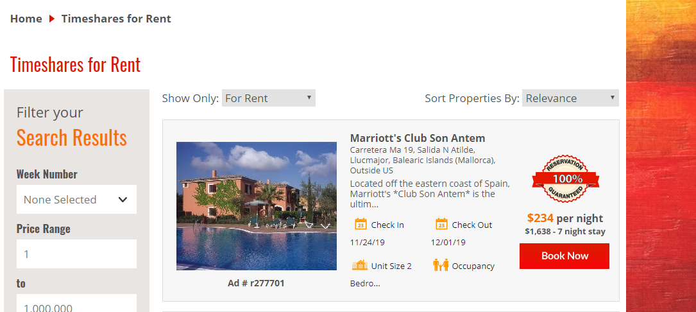Open Marriott's Club Son Antem listing title

[x=418, y=138]
